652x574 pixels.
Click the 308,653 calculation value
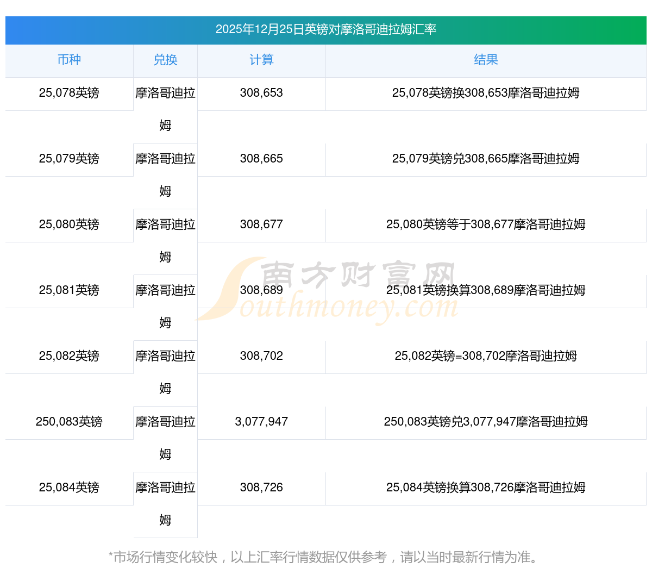tap(261, 93)
